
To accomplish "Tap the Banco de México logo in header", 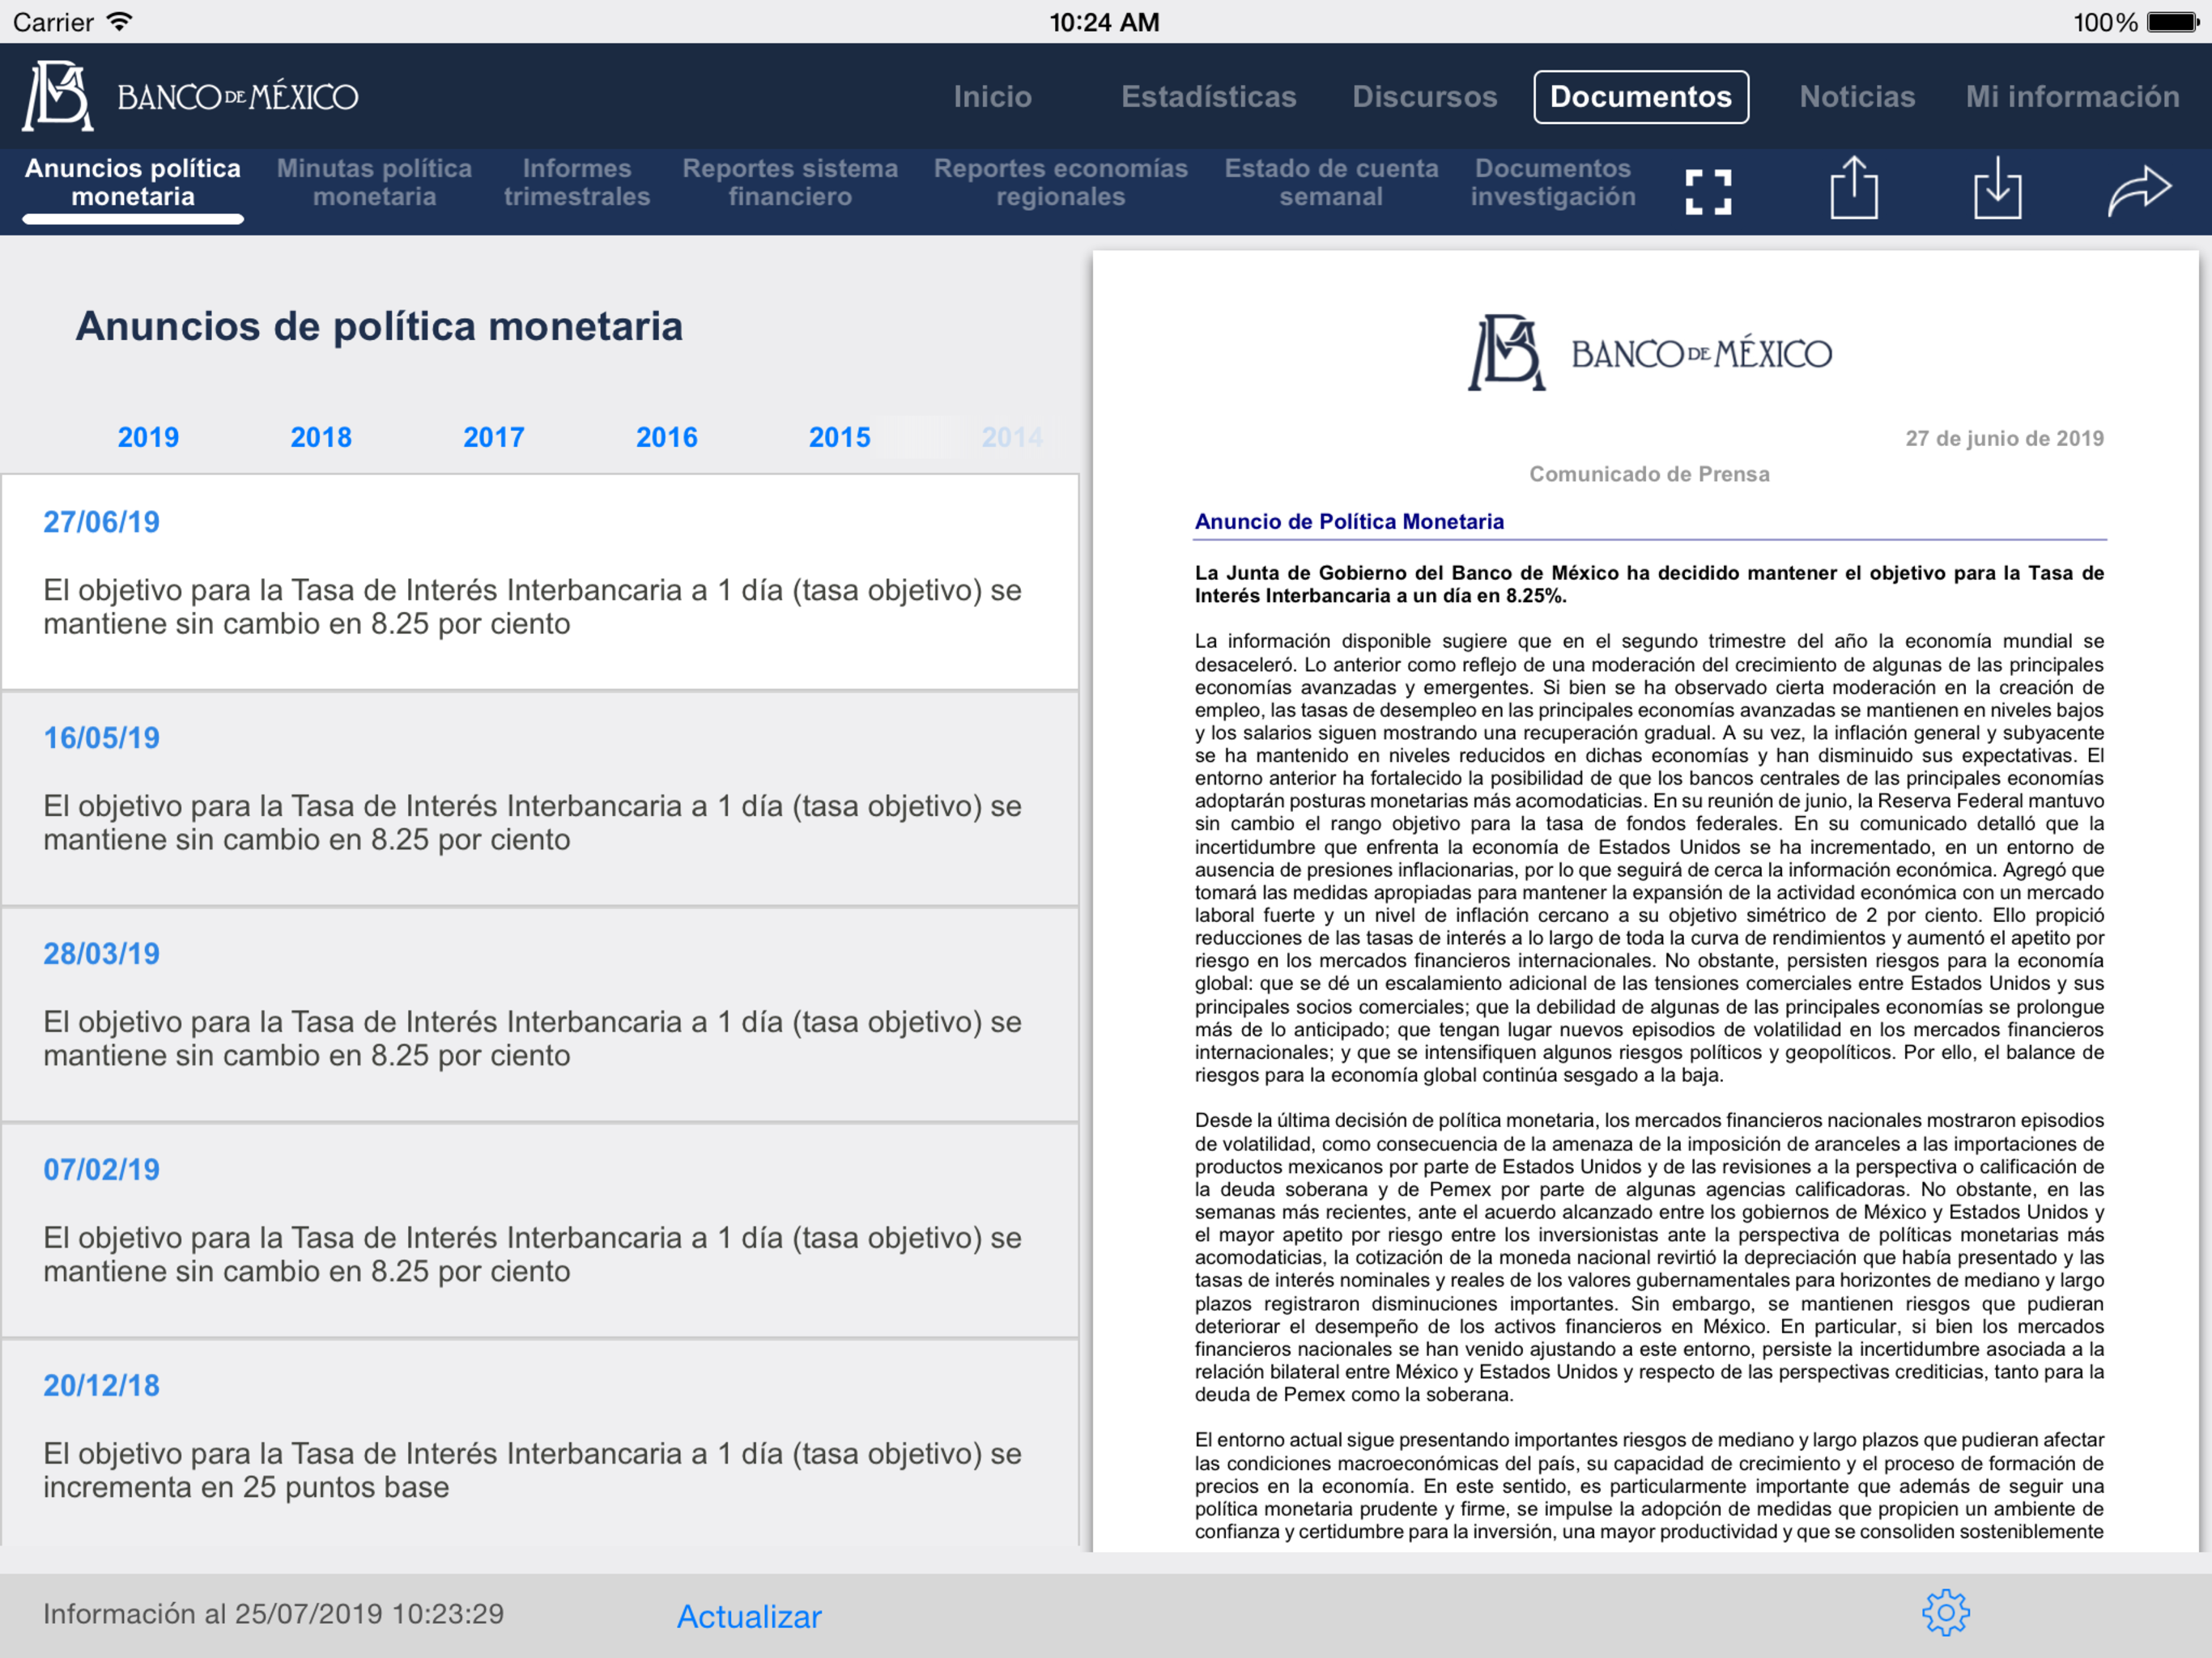I will pos(190,96).
